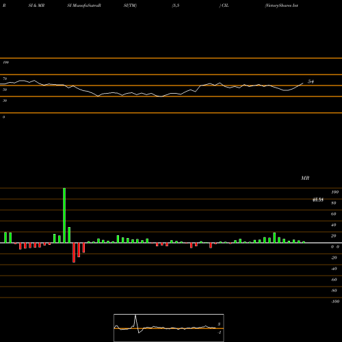Select the deepest red histogram bar
Screen dimensions: 342x342
click(74, 252)
